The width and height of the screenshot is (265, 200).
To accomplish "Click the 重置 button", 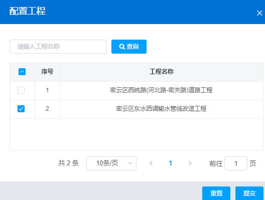I will [216, 193].
